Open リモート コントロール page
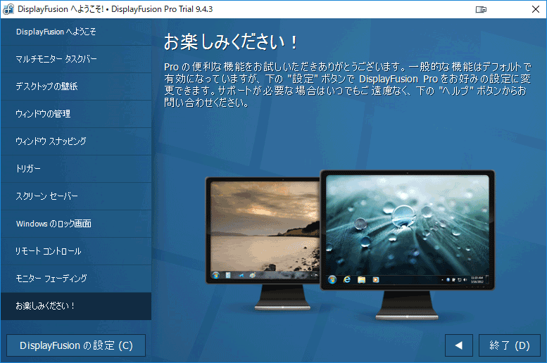Image resolution: width=547 pixels, height=363 pixels. [x=76, y=251]
